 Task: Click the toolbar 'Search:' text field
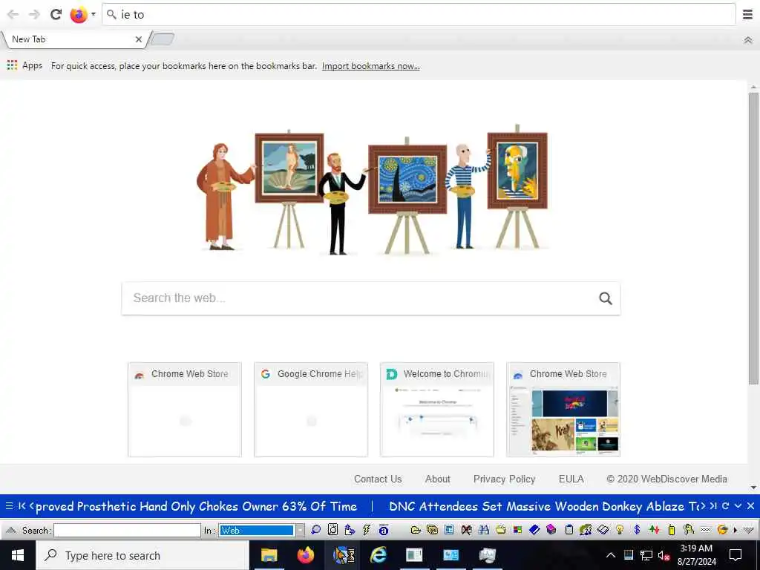click(127, 530)
